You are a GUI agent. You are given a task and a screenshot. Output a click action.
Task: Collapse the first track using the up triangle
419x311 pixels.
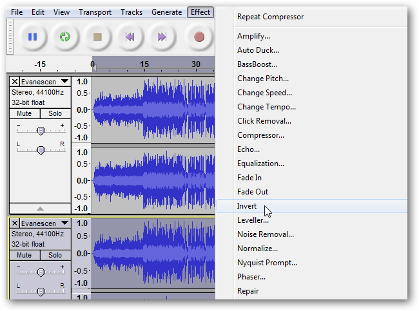click(40, 209)
